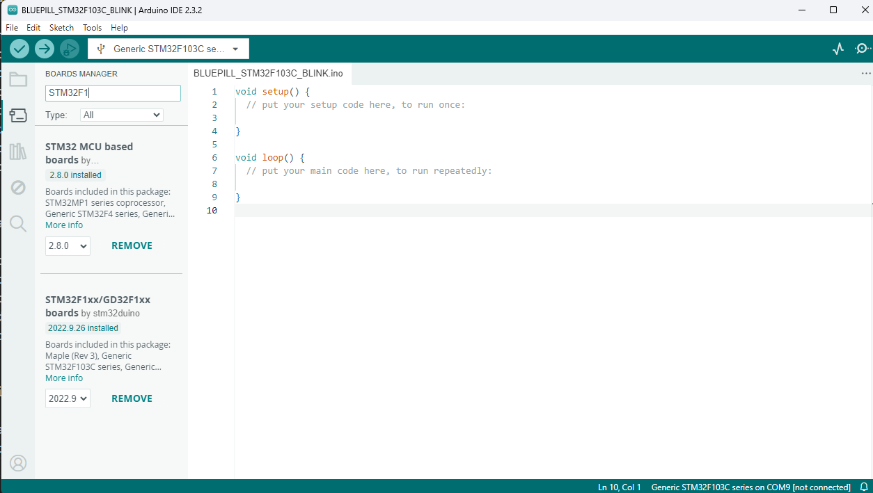Screen dimensions: 873x493
Task: Open the editor tab overflow three-dots menu
Action: (x=866, y=73)
